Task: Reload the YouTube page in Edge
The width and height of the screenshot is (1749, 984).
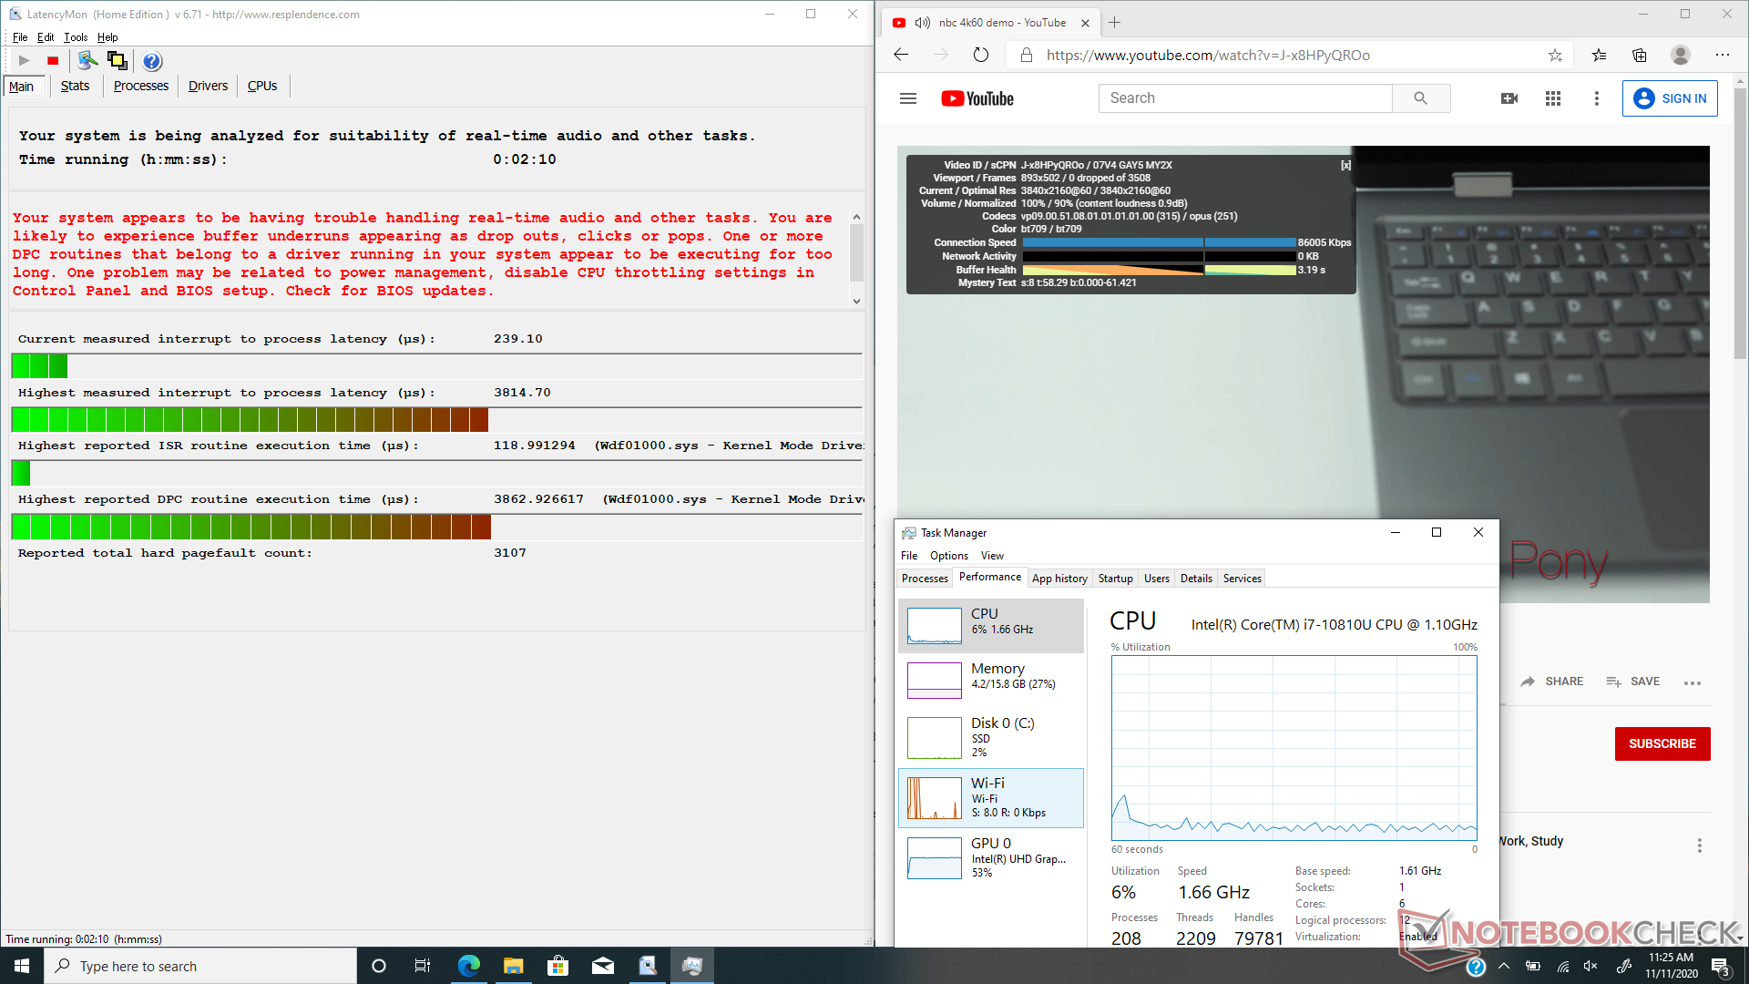Action: pos(980,55)
